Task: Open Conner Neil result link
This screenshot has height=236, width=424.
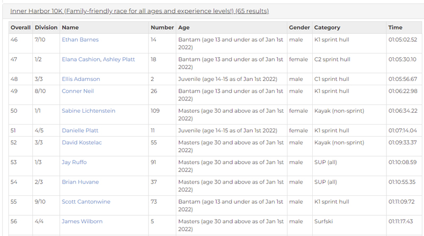Action: (78, 91)
